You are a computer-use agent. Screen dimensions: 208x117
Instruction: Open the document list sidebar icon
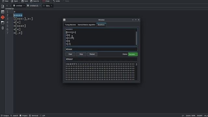click(x=3, y=12)
